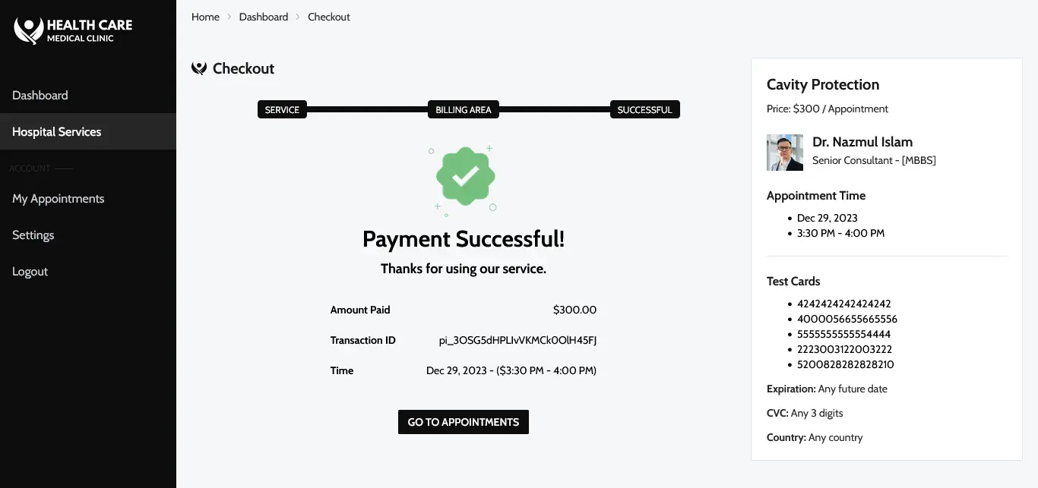Select the BILLING AREA progress step
1038x488 pixels.
[464, 109]
